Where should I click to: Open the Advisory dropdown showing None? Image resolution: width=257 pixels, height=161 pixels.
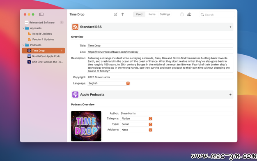click(x=136, y=130)
